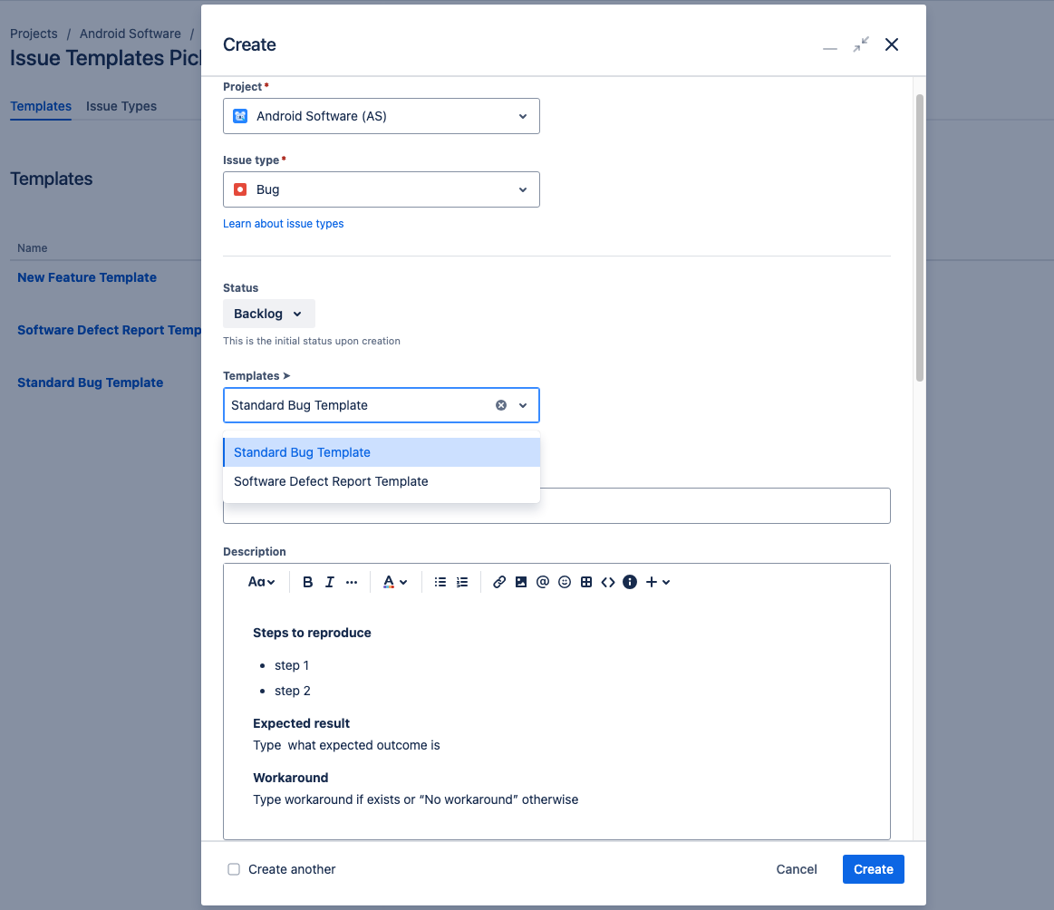Insert a bullet list
This screenshot has height=910, width=1054.
point(440,582)
